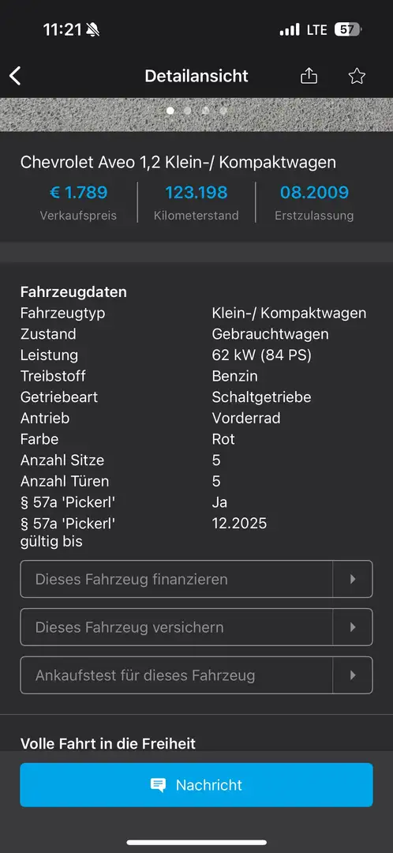Image resolution: width=393 pixels, height=853 pixels.
Task: Expand arrow for Ankaufstest für dieses Fahrzeug
Action: coord(353,675)
